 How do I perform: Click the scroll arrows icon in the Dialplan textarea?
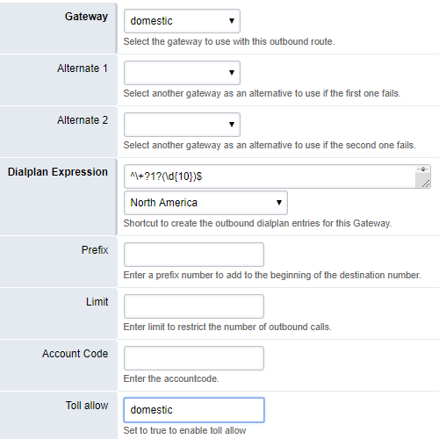click(423, 169)
